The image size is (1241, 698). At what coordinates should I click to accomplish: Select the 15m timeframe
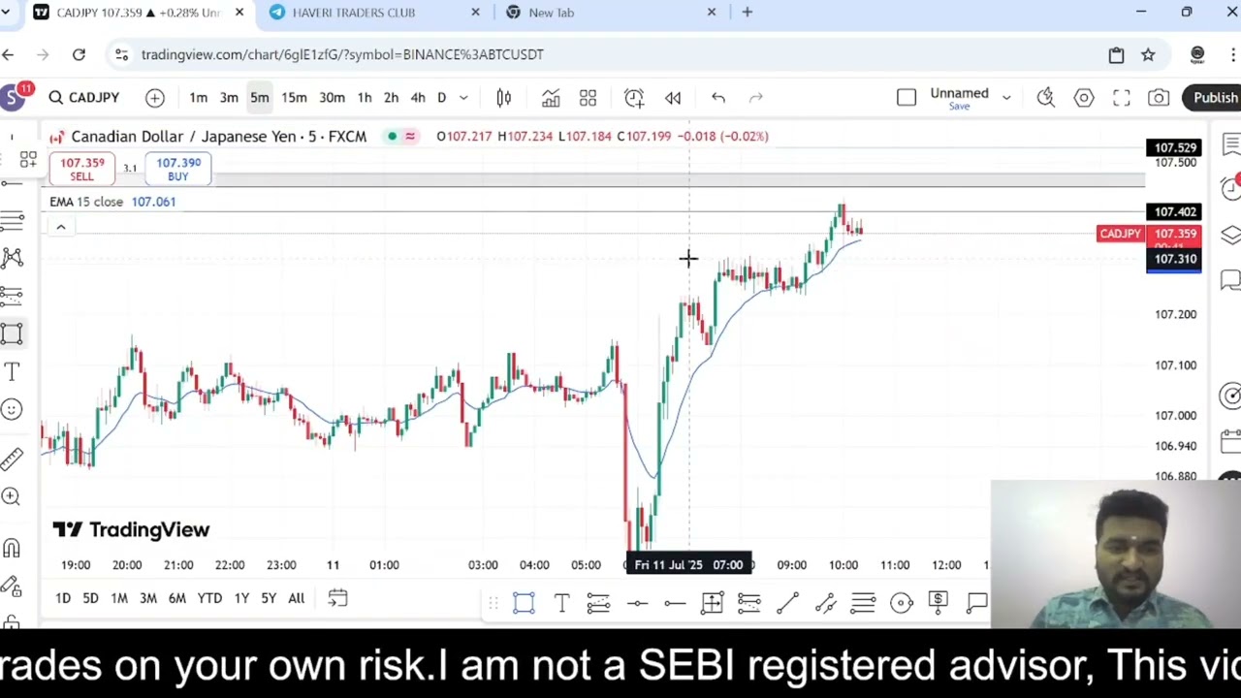(x=294, y=98)
